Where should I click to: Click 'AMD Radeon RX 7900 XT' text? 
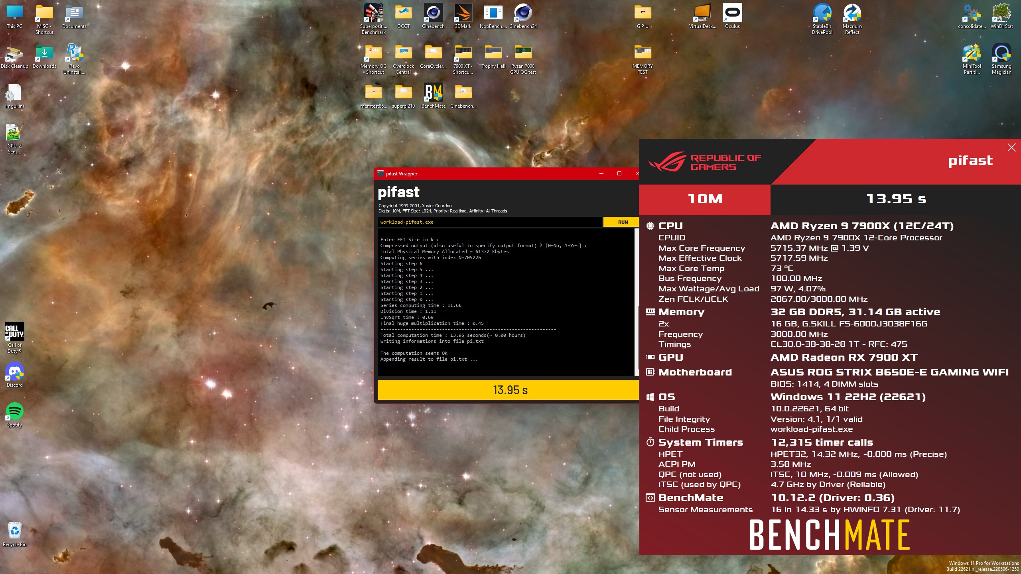pos(844,358)
